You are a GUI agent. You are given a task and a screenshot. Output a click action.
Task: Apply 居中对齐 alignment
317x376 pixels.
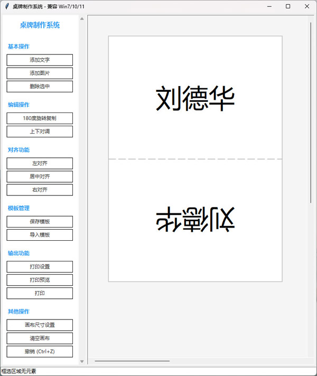pos(40,176)
